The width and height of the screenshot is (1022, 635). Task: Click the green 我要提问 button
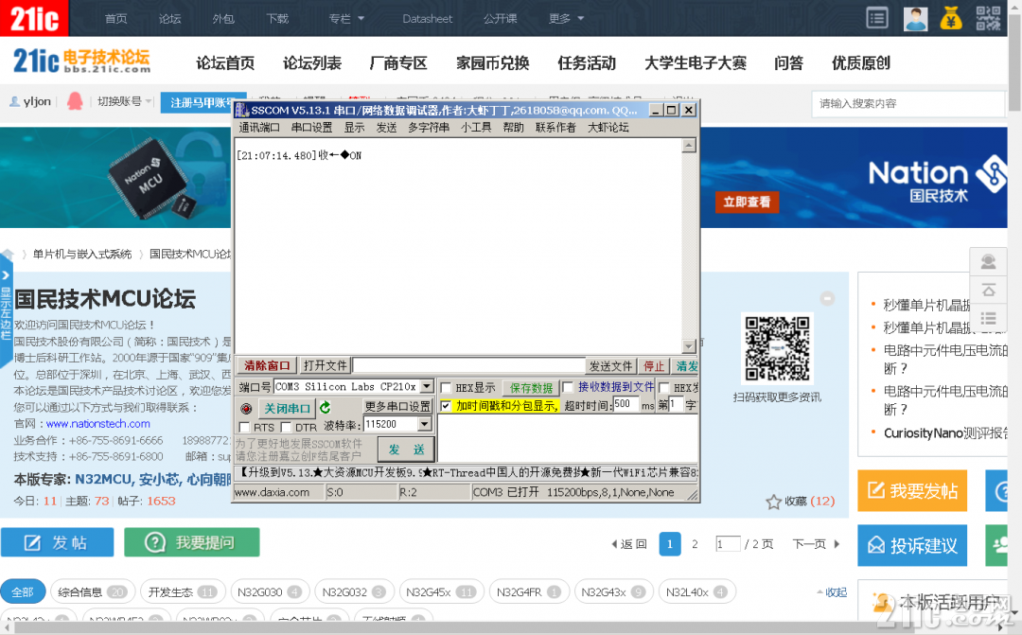pyautogui.click(x=191, y=542)
